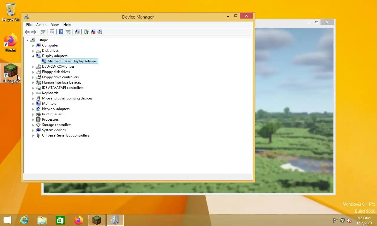Collapse the Display adapters category
The width and height of the screenshot is (377, 226).
point(33,56)
